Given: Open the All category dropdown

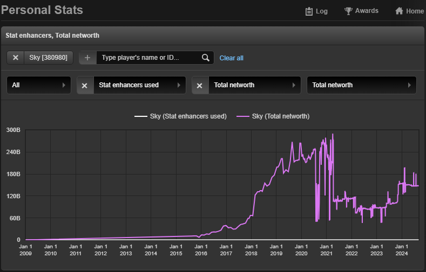Looking at the screenshot, I should [38, 85].
